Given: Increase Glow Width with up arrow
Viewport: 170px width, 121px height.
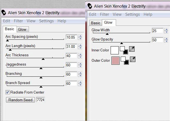Looking at the screenshot, I should [166, 29].
